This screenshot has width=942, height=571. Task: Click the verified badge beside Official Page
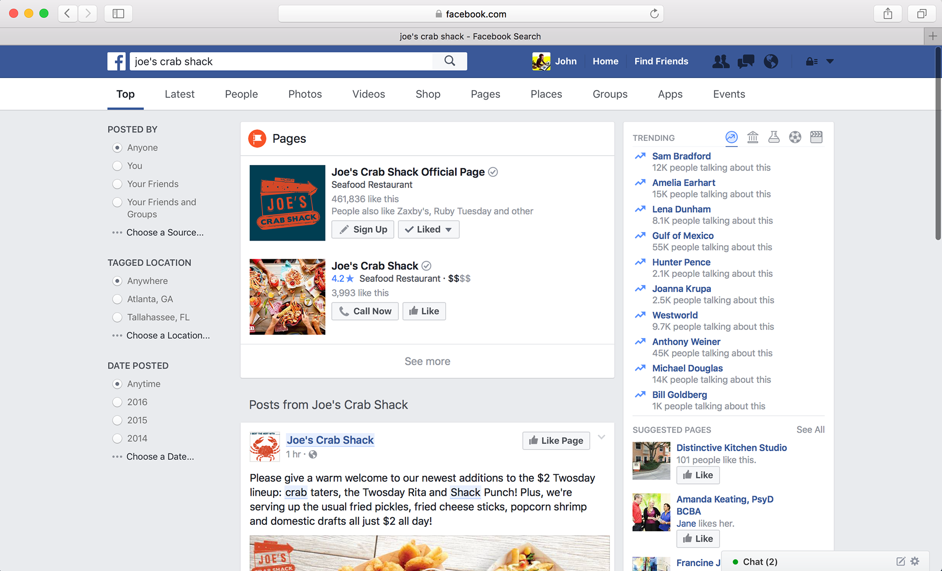(x=493, y=172)
